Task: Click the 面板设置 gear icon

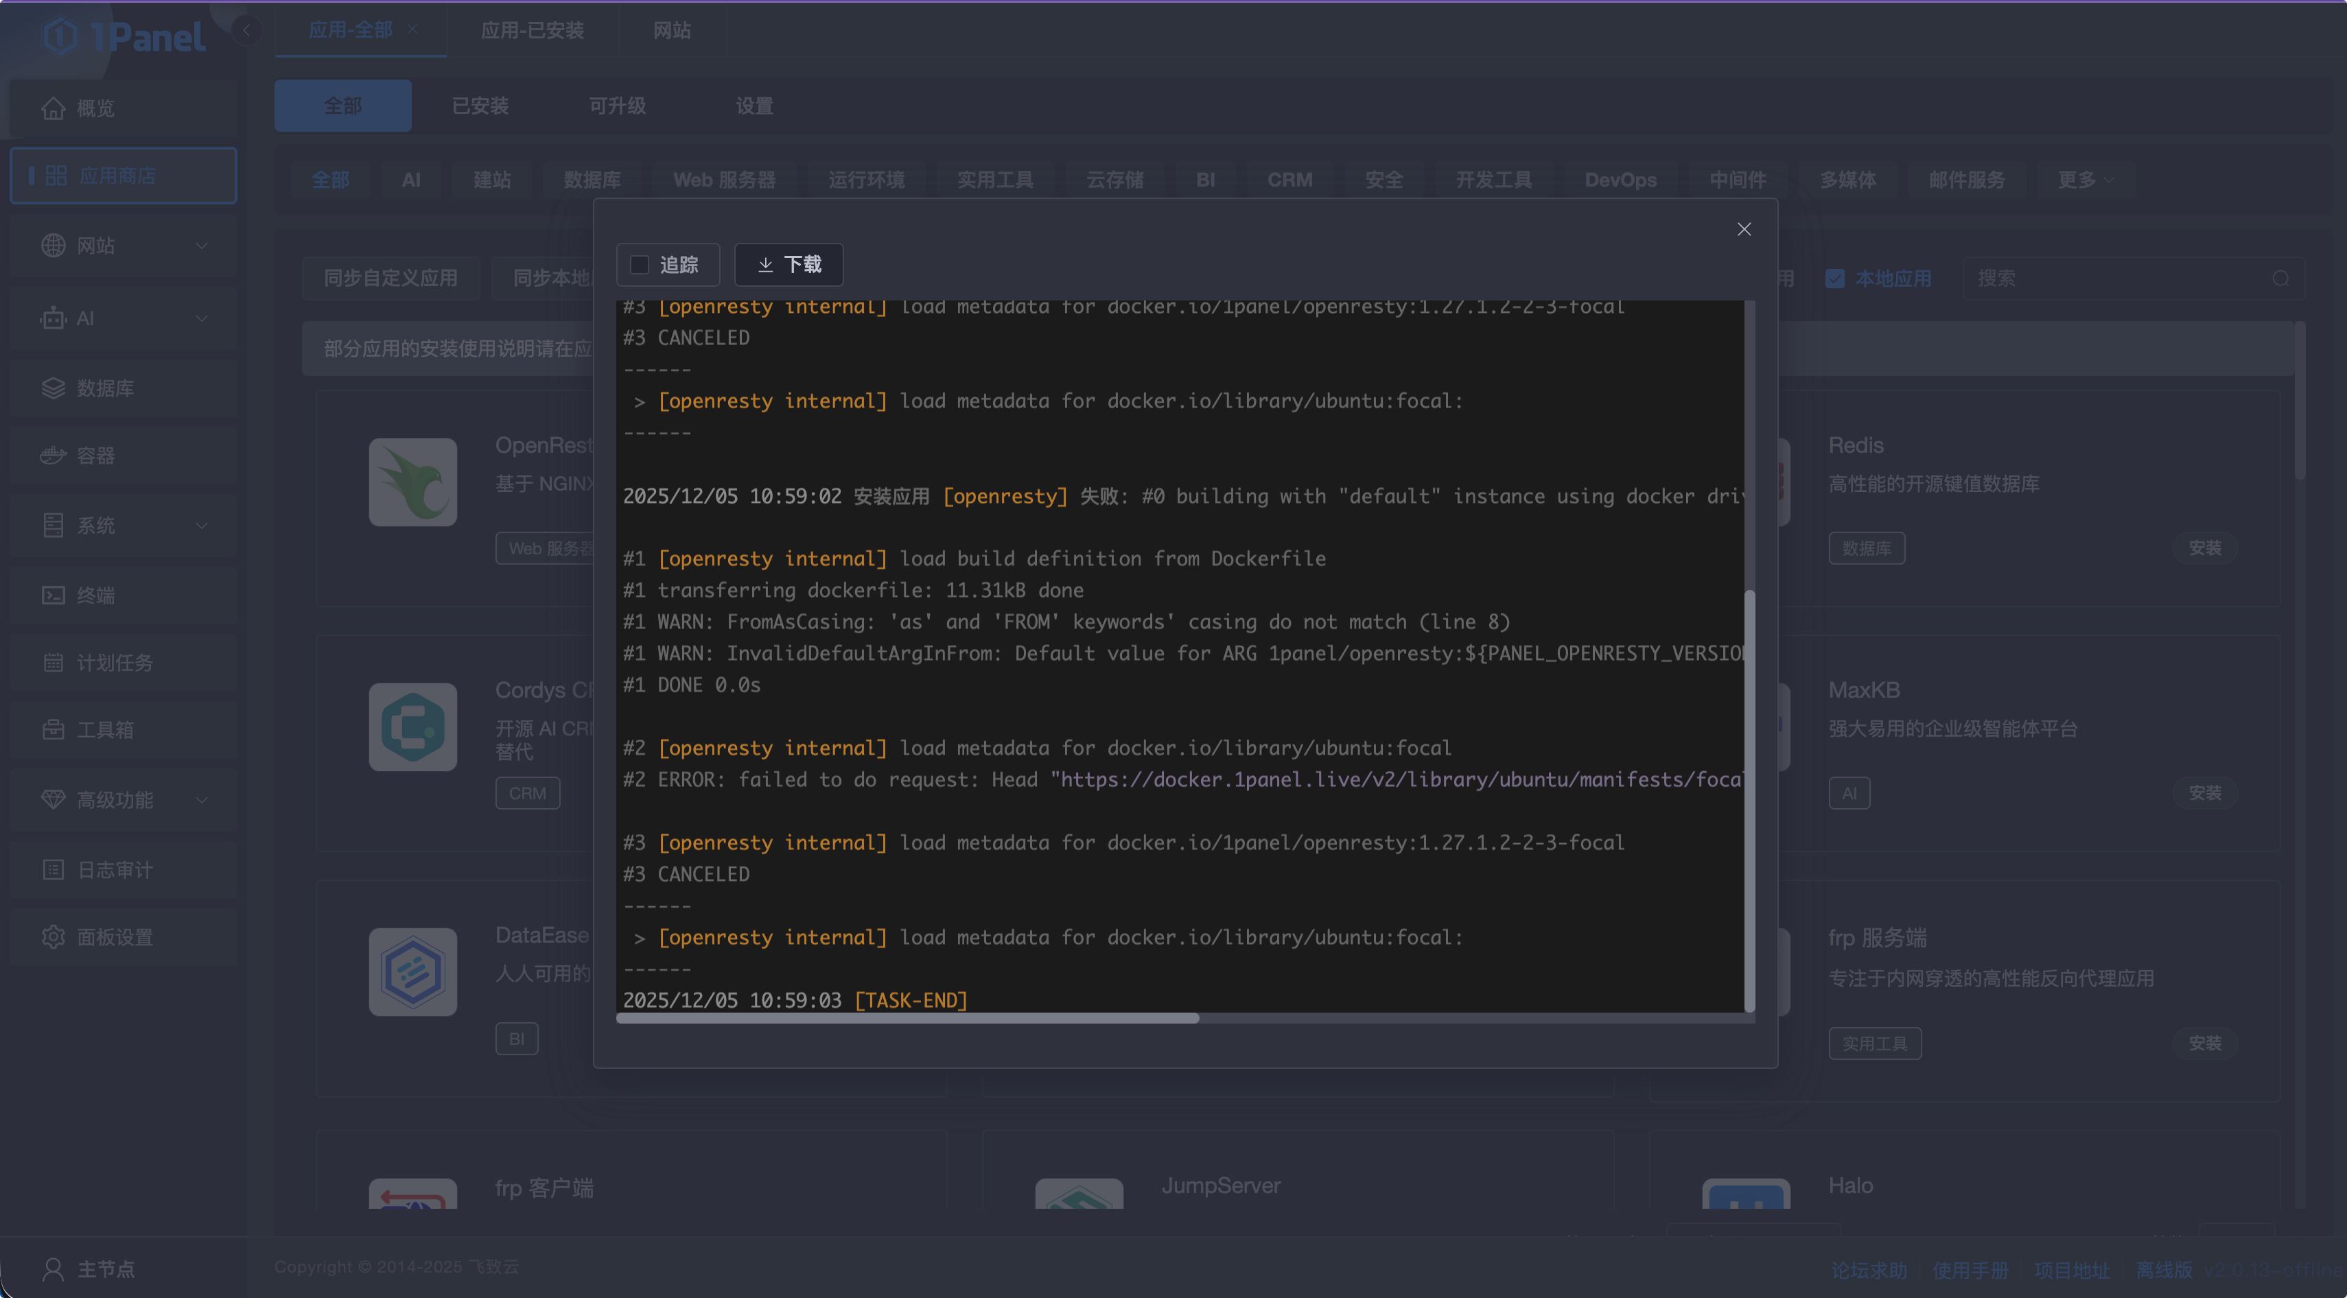Action: coord(53,937)
